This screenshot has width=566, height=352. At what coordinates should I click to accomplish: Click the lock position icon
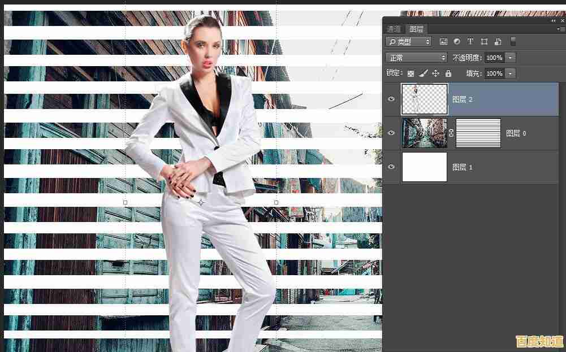point(435,73)
